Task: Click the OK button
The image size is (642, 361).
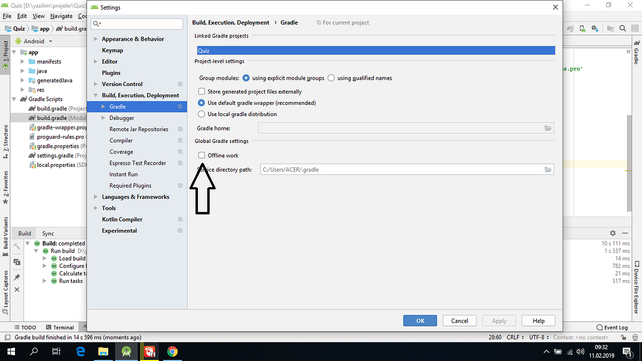Action: click(420, 320)
